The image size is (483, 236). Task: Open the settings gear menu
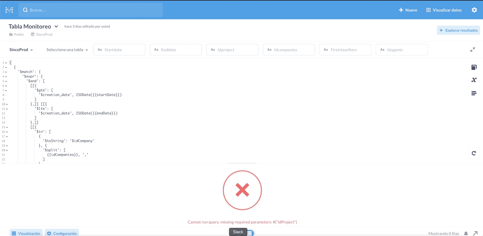click(474, 10)
